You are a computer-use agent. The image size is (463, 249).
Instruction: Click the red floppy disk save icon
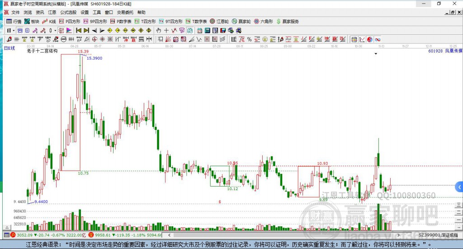[x=222, y=30]
